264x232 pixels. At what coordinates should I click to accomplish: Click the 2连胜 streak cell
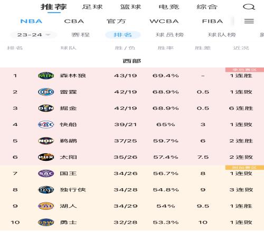coord(241,141)
